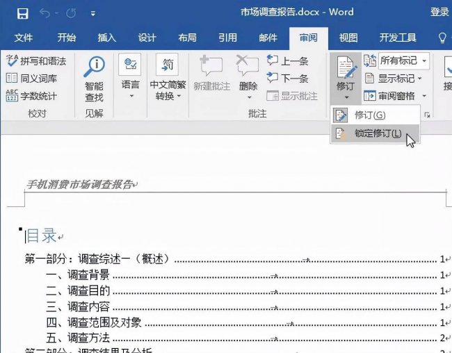Go to 上一条 previous comment

(x=288, y=61)
